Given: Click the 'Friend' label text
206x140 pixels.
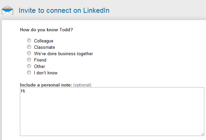Looking at the screenshot, I should (40, 60).
